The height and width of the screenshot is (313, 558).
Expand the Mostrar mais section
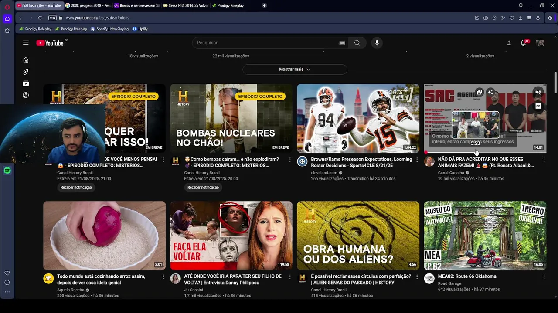click(x=295, y=70)
